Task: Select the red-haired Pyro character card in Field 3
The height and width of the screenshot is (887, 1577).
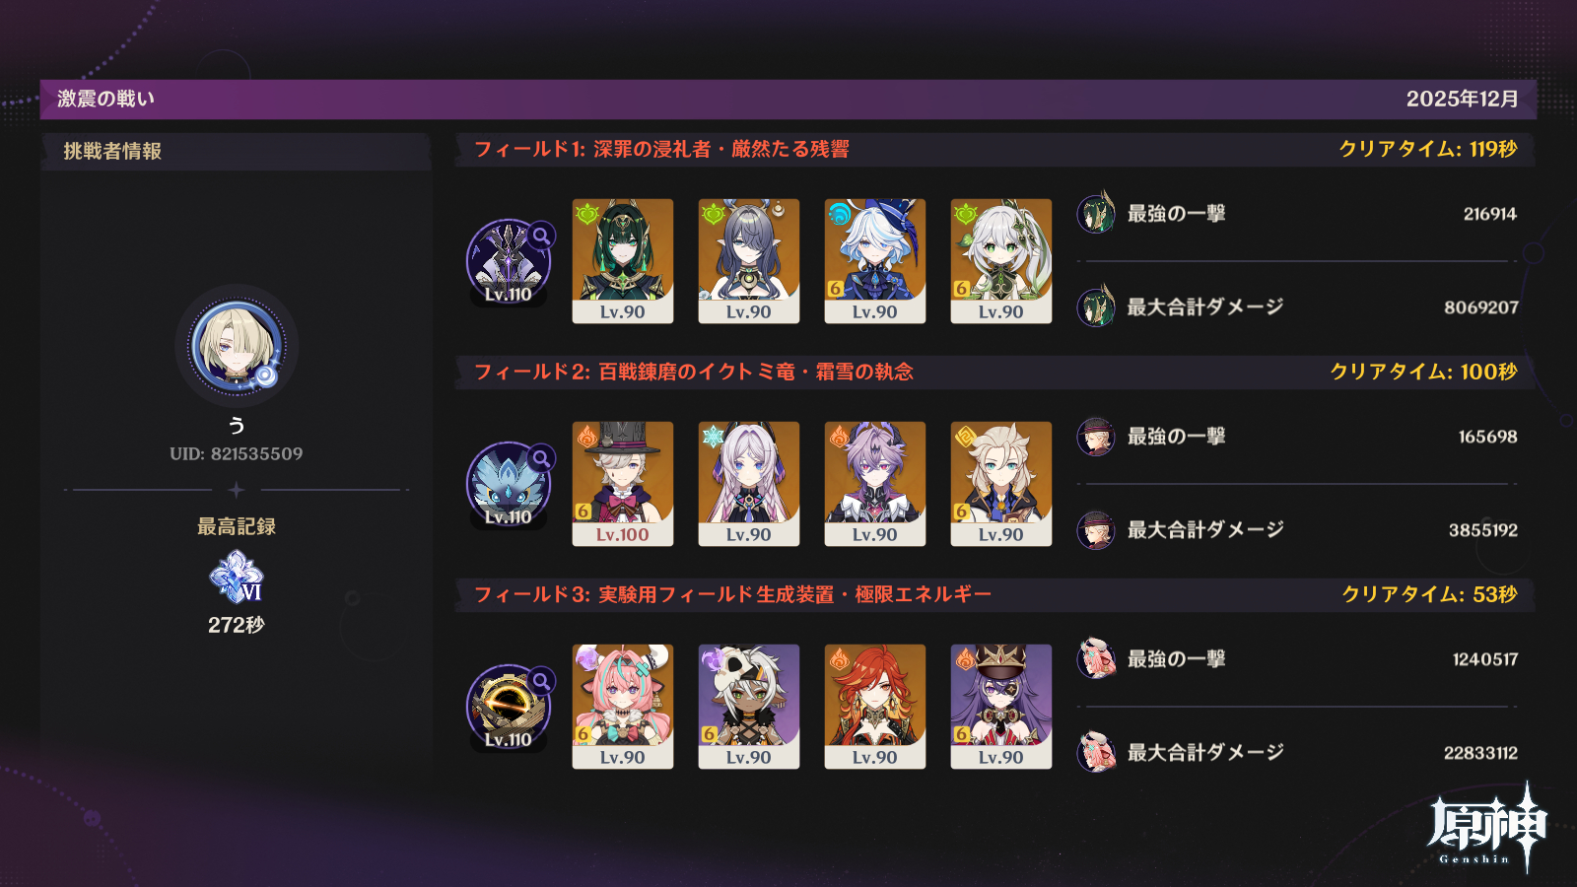Action: click(x=875, y=707)
